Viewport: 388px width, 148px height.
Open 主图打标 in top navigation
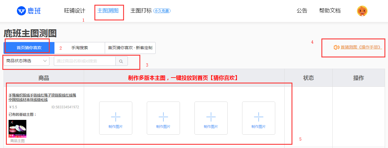pyautogui.click(x=141, y=11)
